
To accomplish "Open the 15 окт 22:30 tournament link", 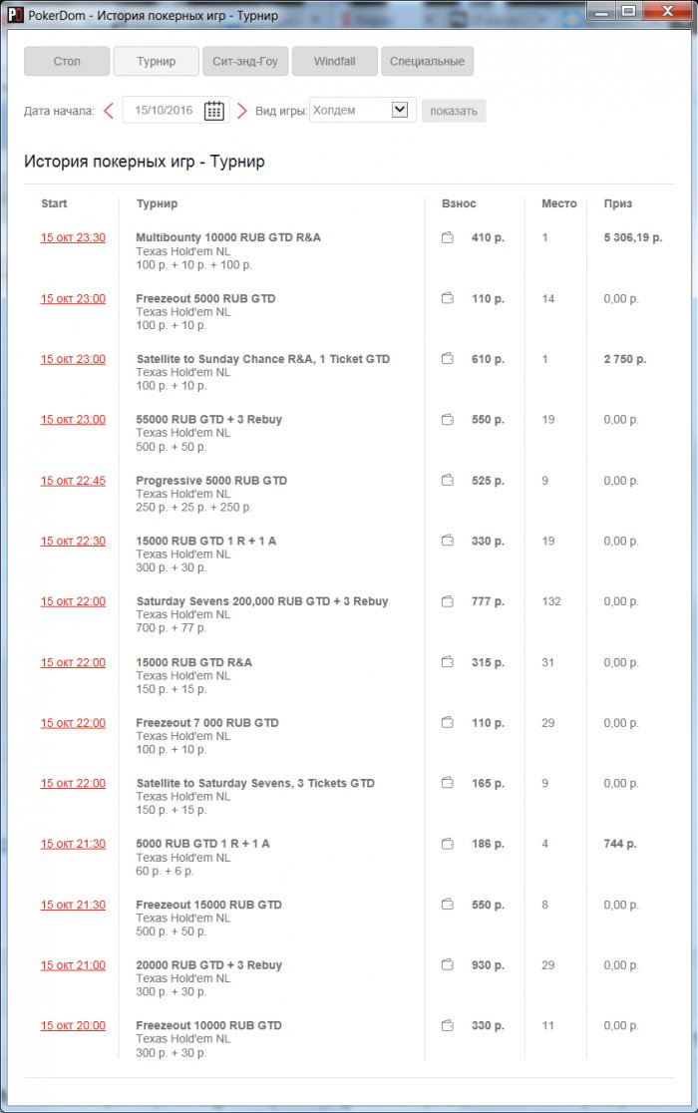I will click(73, 542).
